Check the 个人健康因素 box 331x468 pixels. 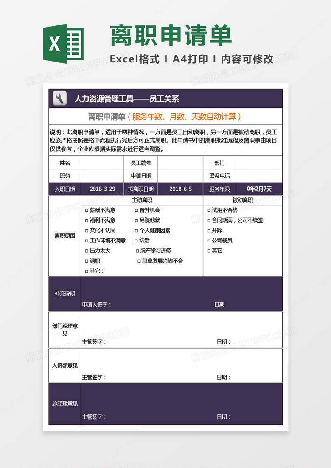(x=136, y=231)
